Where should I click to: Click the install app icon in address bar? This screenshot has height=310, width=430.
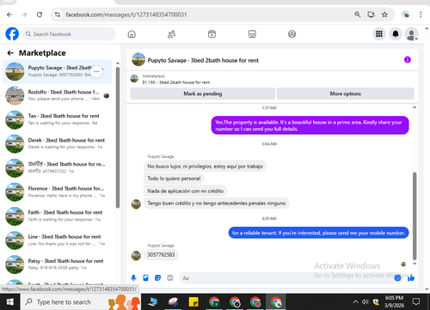pyautogui.click(x=371, y=15)
